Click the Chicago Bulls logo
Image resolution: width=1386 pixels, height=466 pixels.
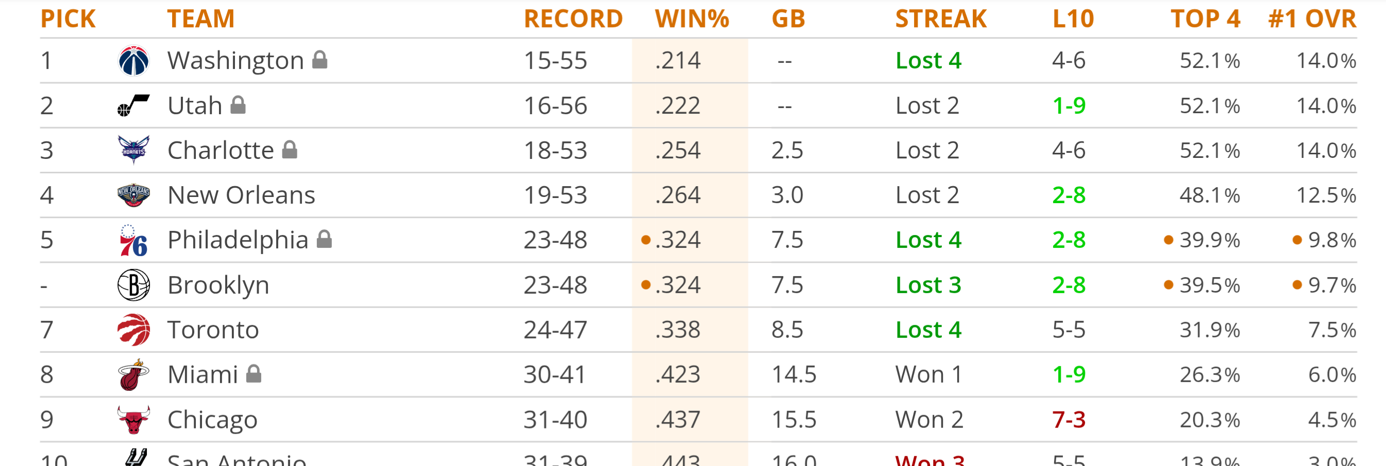coord(133,419)
